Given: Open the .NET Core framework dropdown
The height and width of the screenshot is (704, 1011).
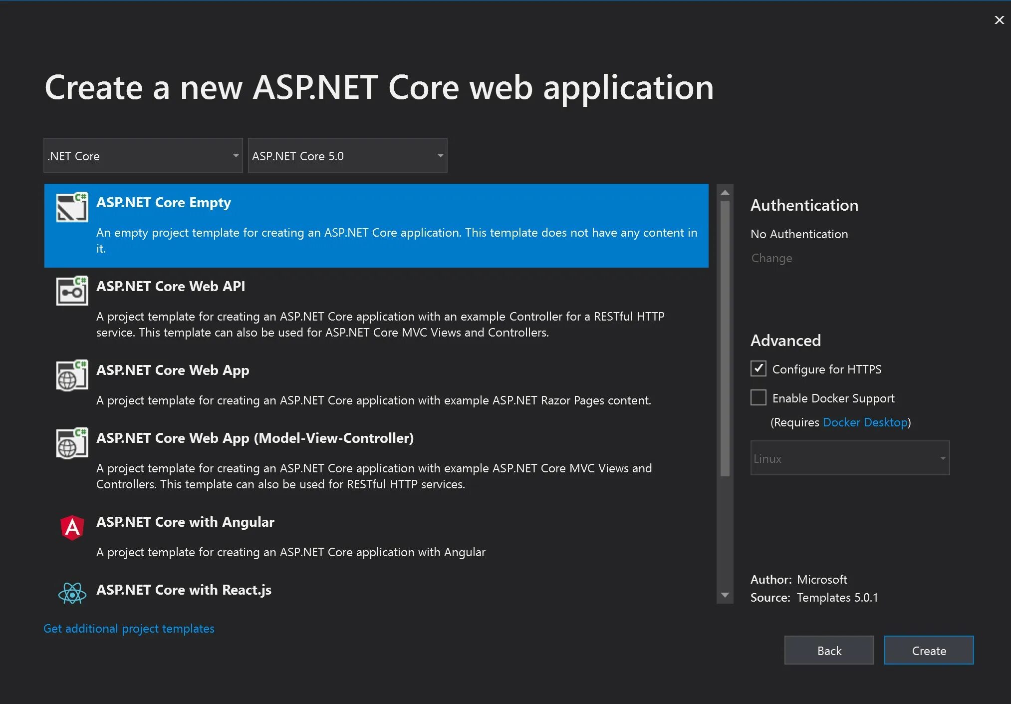Looking at the screenshot, I should tap(143, 156).
